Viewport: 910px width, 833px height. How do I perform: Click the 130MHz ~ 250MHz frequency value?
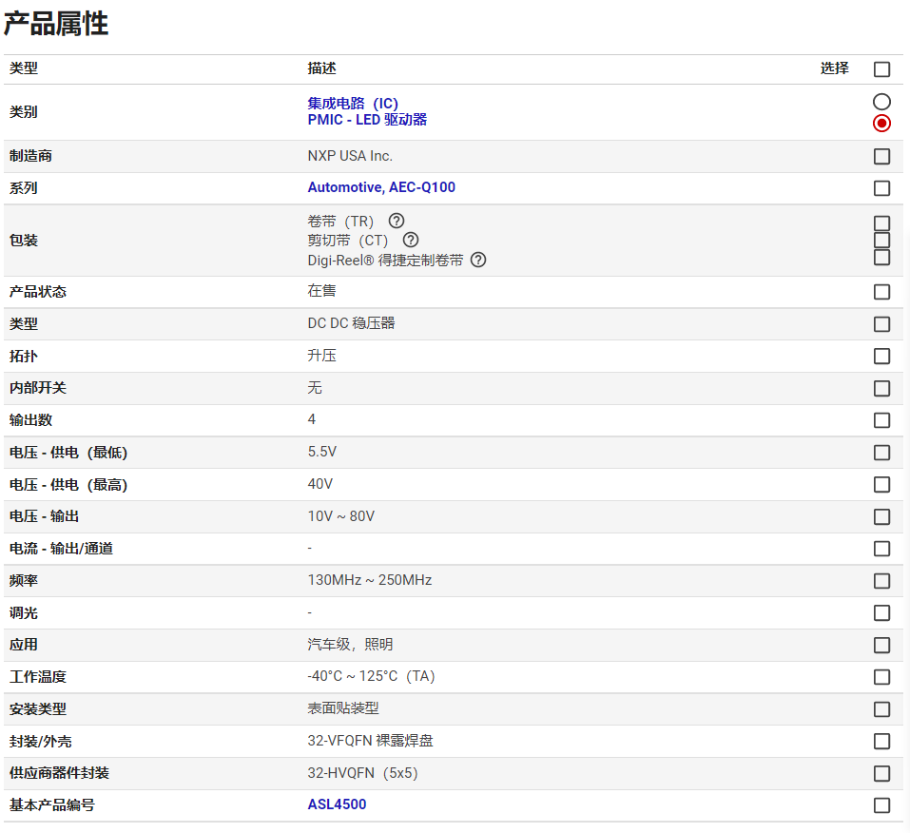click(370, 580)
